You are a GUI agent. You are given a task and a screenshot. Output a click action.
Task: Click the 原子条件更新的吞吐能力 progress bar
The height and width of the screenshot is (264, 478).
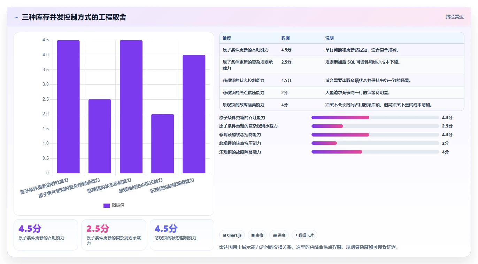click(375, 117)
